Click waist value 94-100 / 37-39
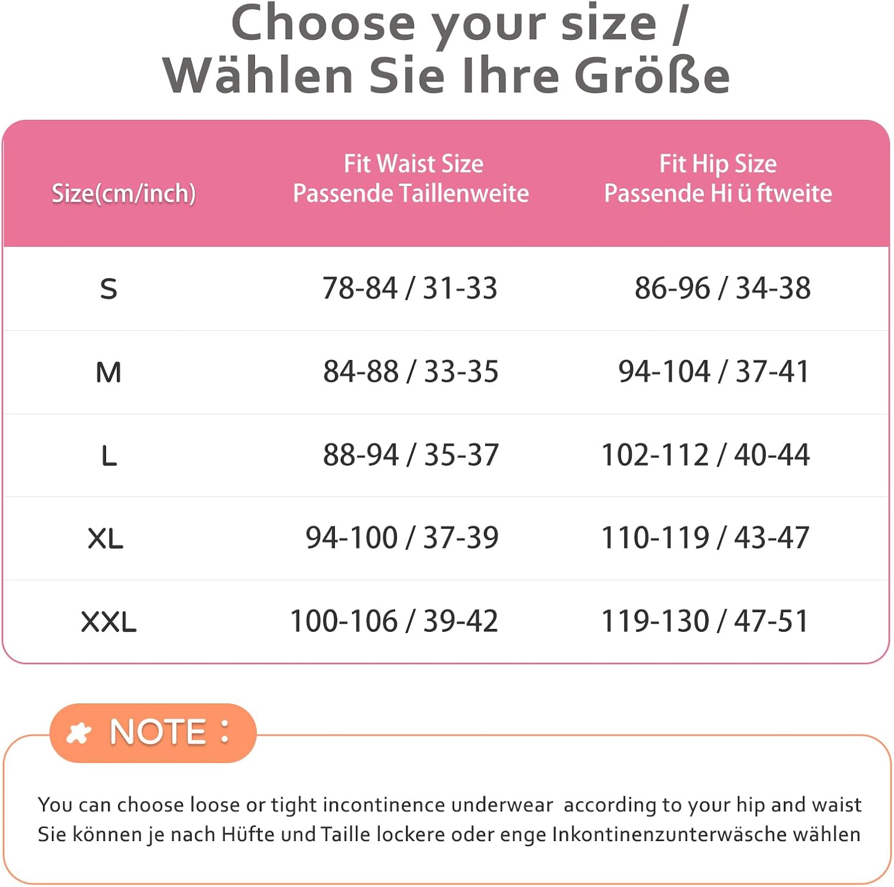894x887 pixels. pos(402,538)
